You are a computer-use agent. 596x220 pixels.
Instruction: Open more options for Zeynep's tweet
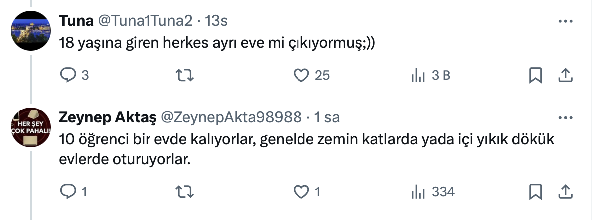pos(565,118)
